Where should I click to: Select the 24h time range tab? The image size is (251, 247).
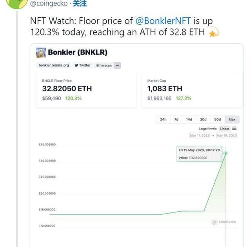[163, 119]
